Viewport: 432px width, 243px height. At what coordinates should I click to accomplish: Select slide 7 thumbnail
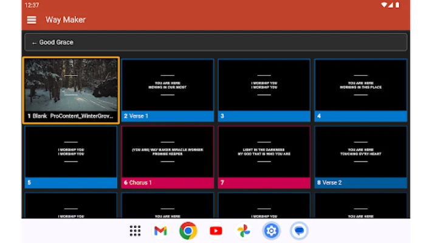[x=264, y=157]
